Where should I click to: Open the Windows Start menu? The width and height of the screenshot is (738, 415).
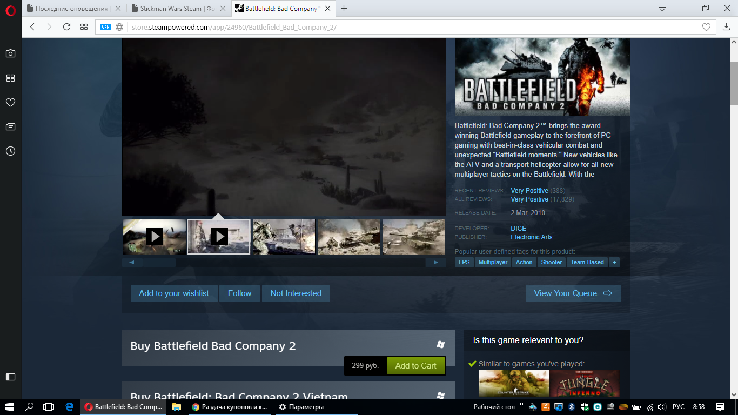coord(10,407)
